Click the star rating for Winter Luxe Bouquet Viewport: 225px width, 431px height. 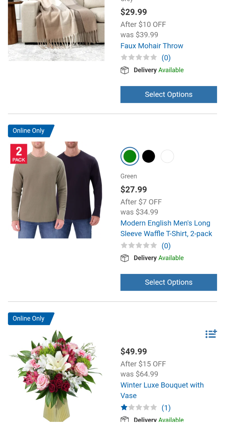(139, 408)
